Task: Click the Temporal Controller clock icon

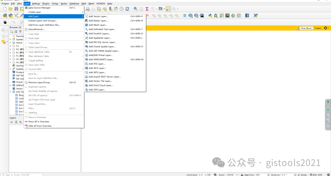Action: [x=121, y=9]
